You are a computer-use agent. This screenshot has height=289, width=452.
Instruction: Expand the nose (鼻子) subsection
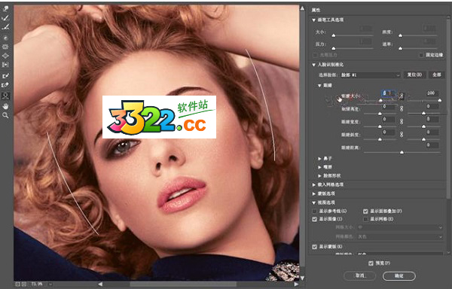[319, 159]
